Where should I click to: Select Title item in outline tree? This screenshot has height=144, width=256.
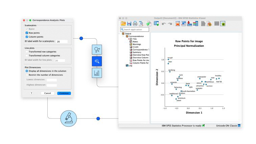(x=135, y=39)
